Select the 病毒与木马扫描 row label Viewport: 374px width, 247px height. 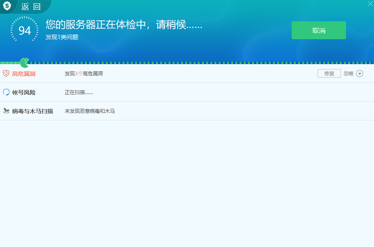pos(32,111)
